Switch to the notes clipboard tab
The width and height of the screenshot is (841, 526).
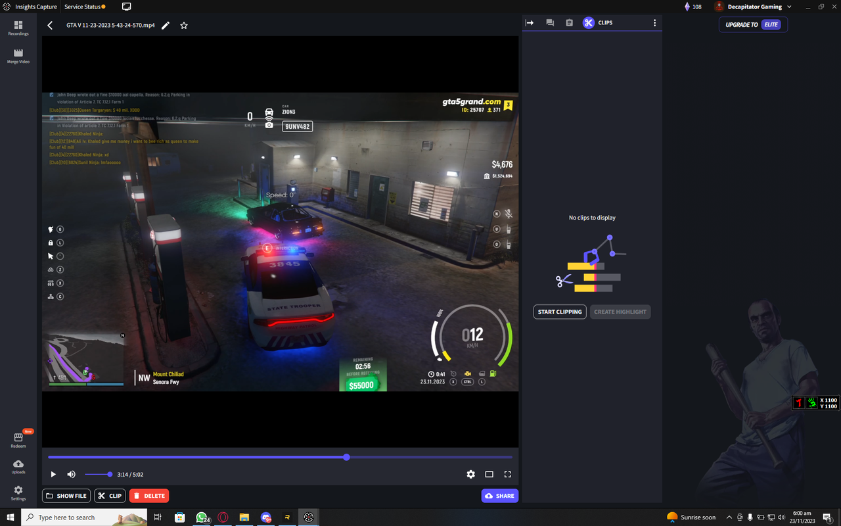[x=569, y=22]
